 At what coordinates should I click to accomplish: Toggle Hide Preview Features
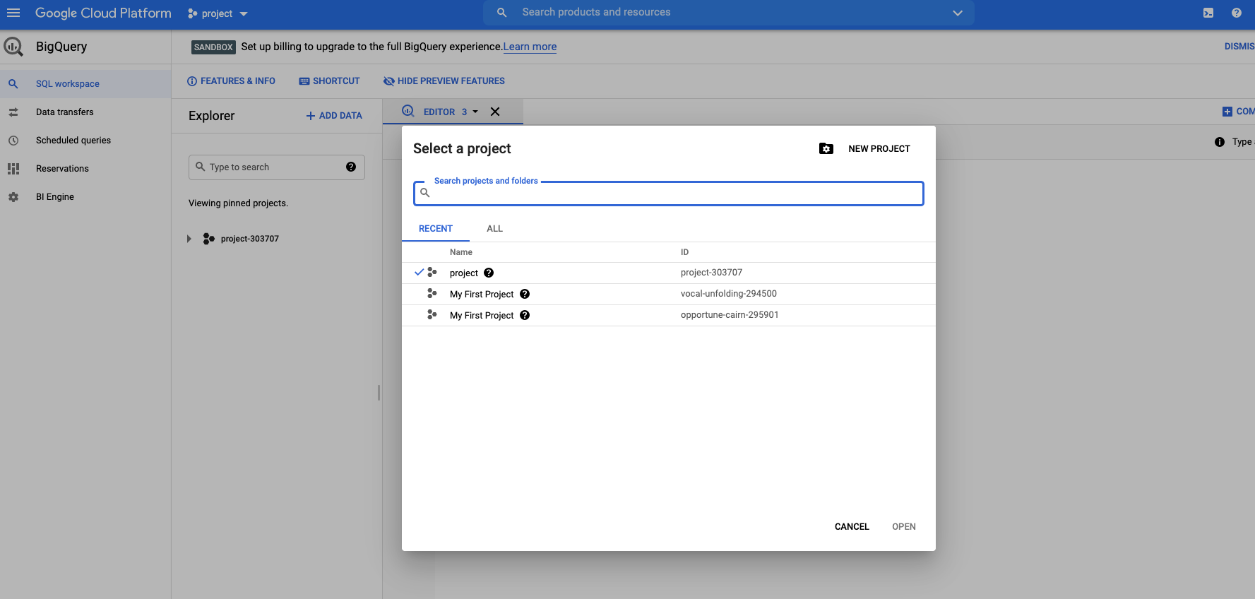[x=444, y=81]
